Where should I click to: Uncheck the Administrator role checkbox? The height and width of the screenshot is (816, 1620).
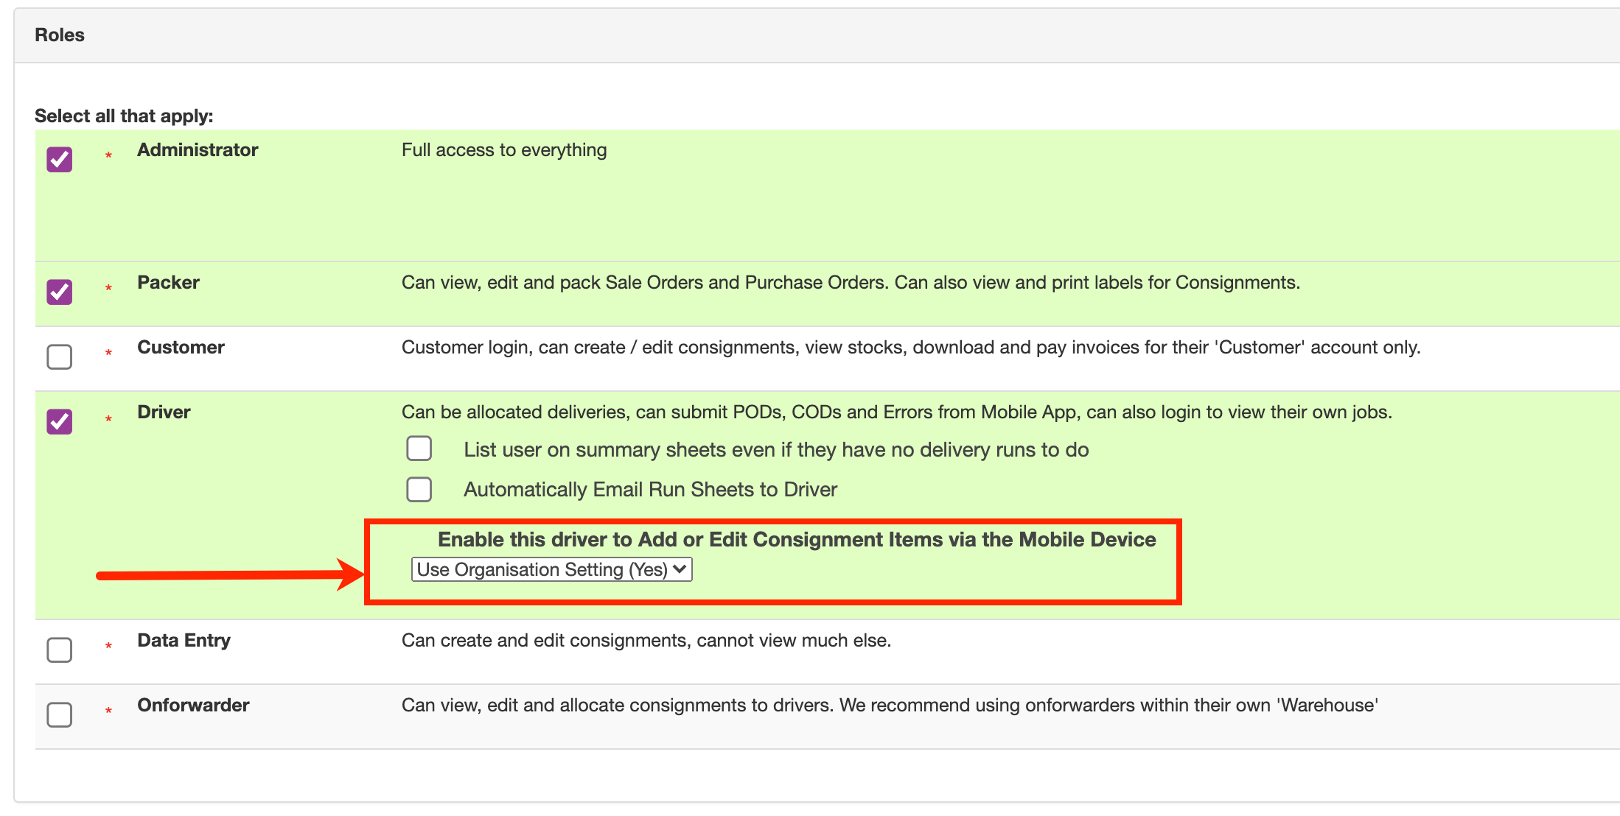59,158
